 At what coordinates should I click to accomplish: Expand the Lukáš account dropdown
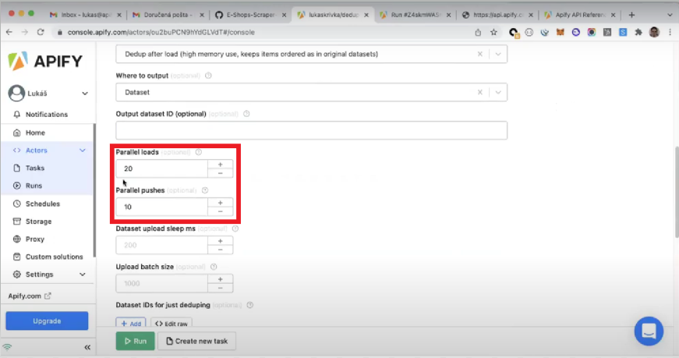85,93
